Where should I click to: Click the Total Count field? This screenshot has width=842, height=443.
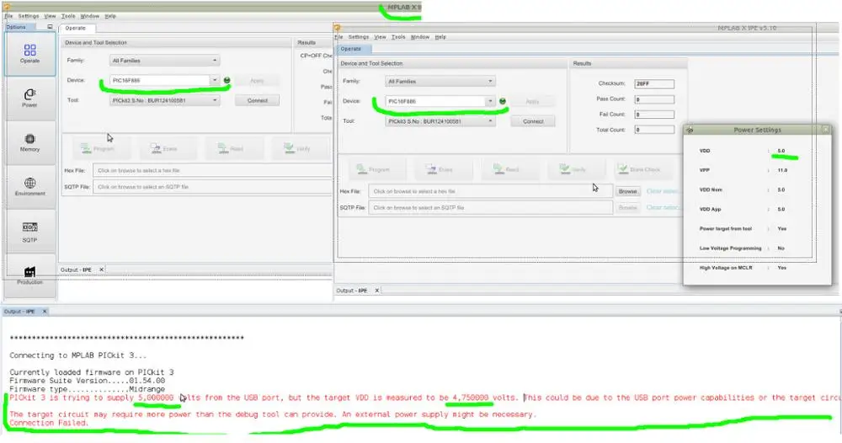(654, 130)
